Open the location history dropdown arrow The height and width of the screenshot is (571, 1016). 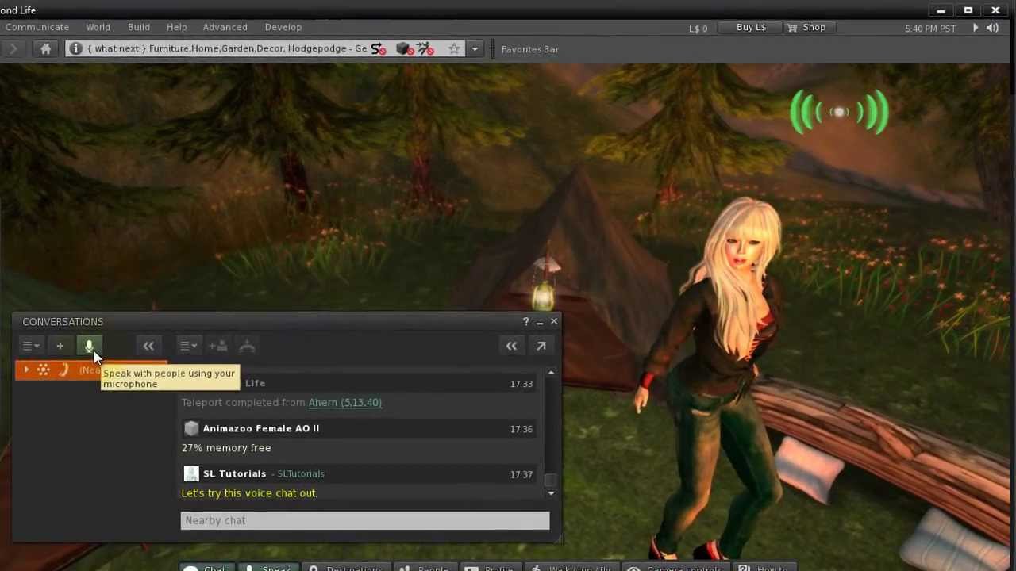475,49
